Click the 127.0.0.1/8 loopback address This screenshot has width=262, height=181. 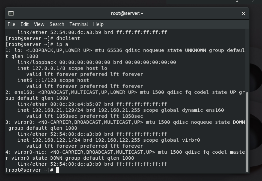click(49, 68)
